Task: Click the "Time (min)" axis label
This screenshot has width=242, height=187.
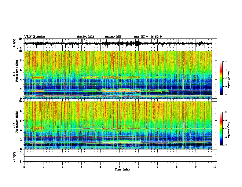Action: pos(122,170)
